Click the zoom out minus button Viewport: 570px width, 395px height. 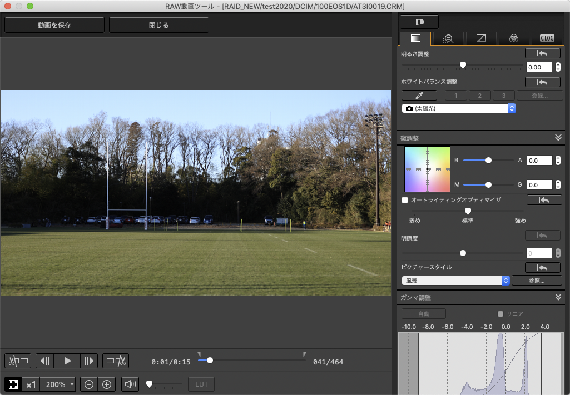[x=89, y=384]
